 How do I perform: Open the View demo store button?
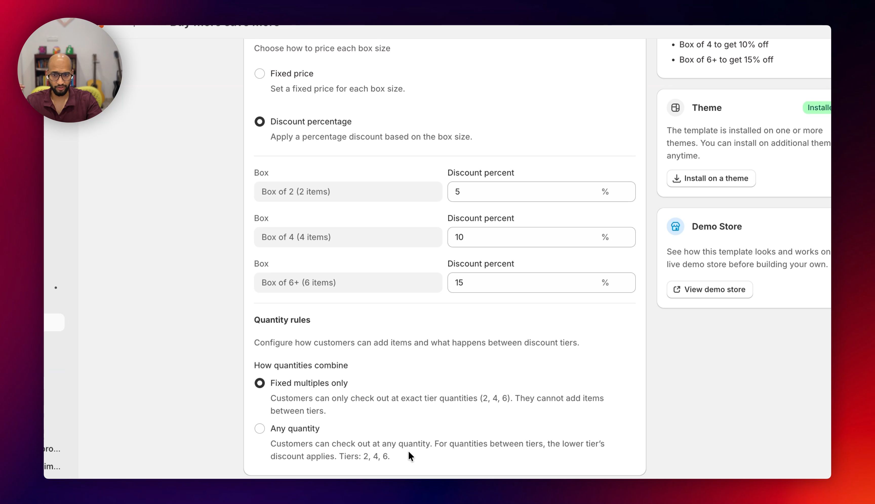click(710, 289)
